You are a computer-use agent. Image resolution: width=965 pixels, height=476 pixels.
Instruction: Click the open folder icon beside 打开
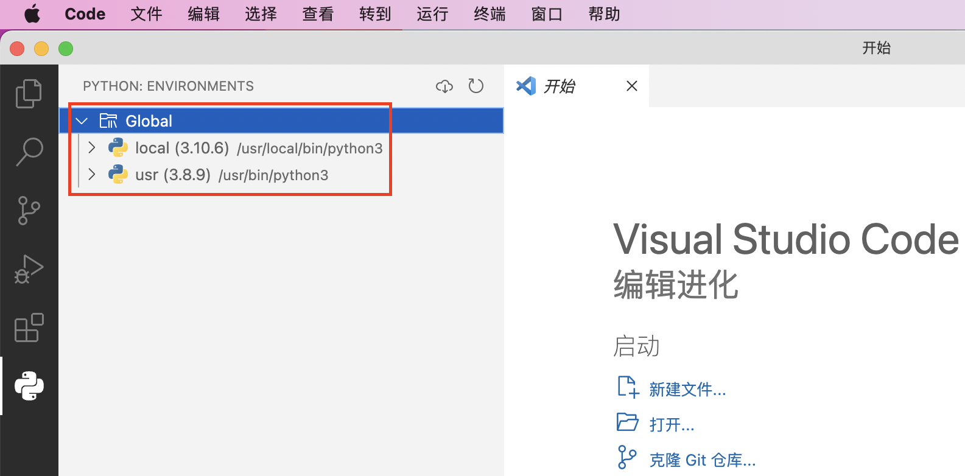click(x=628, y=422)
